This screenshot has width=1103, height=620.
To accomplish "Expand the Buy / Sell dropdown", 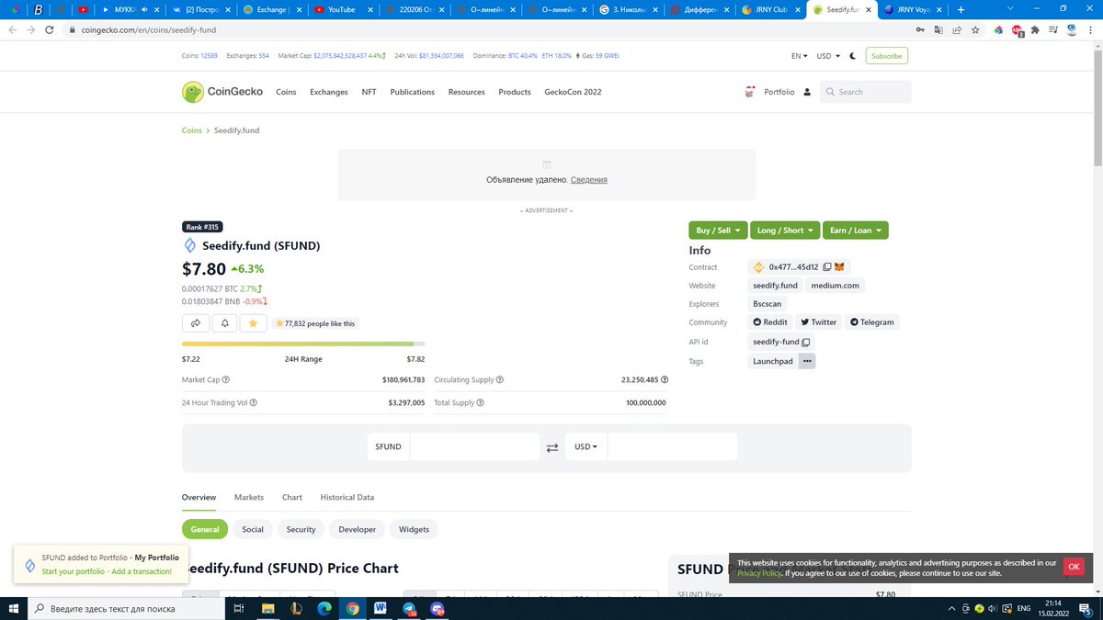I will [718, 231].
